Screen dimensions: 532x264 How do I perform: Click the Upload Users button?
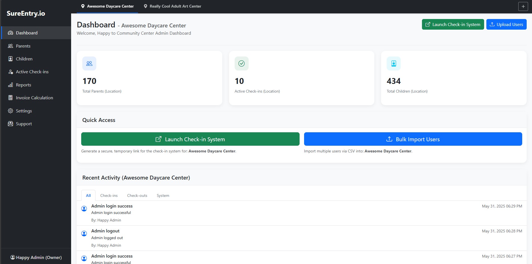506,24
